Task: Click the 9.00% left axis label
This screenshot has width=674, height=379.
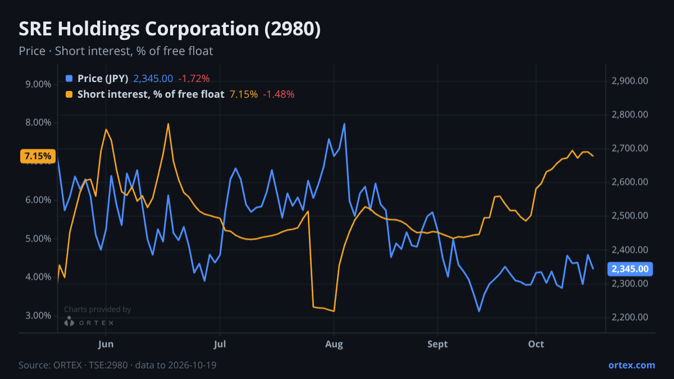Action: tap(39, 84)
